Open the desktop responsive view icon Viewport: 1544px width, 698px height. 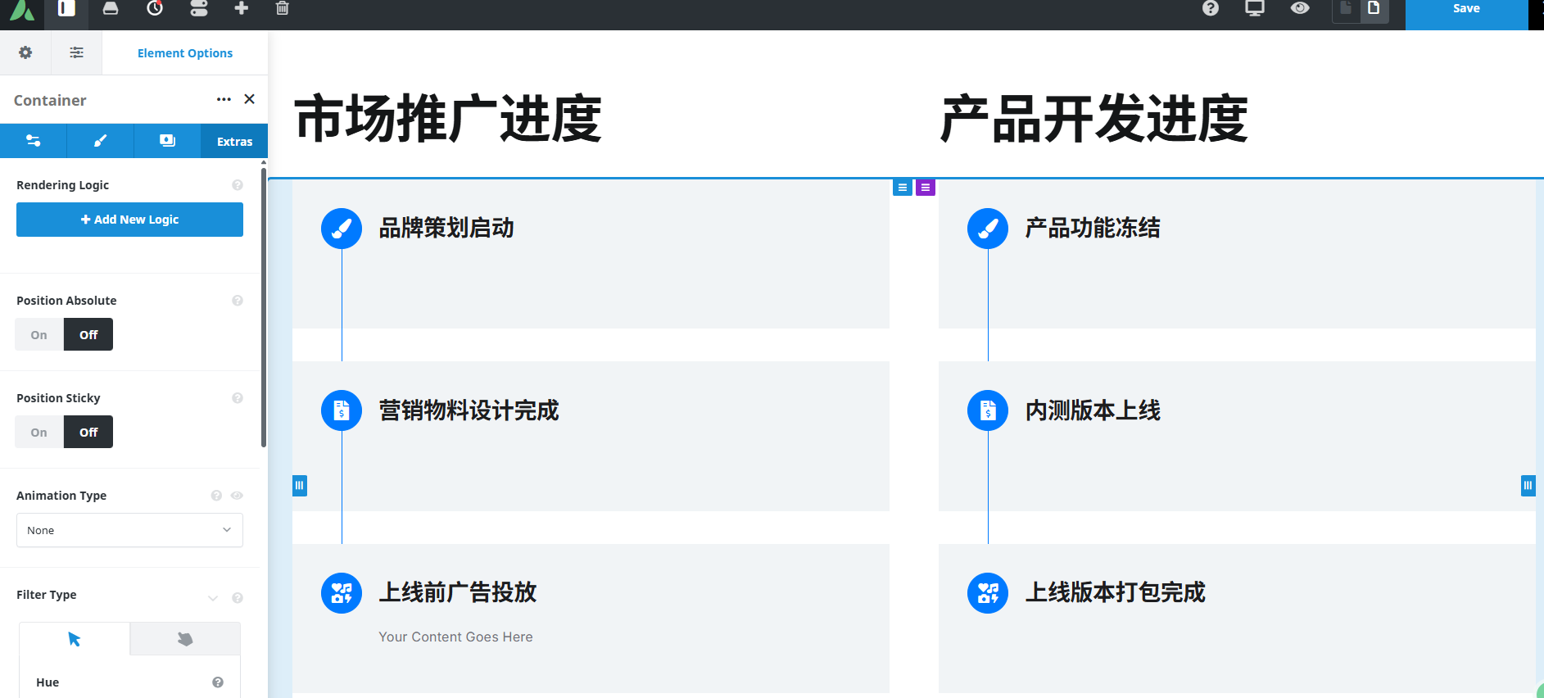pos(1254,9)
